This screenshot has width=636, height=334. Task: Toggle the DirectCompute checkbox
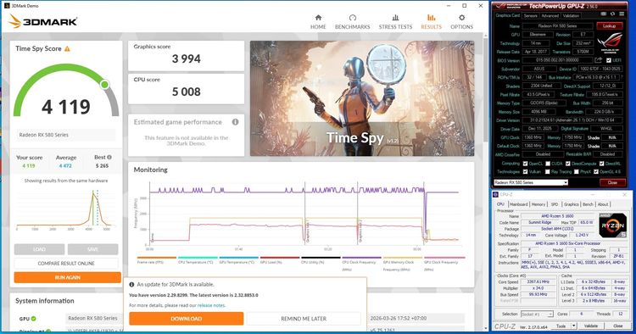(x=568, y=164)
